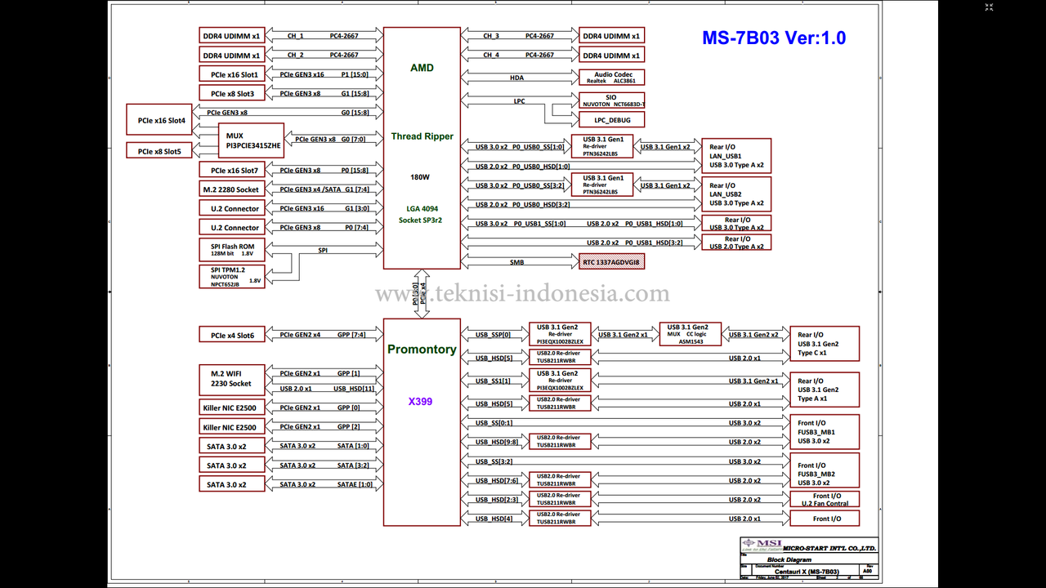Click the DDR4 UDIMM x1 block on CH_2
1046x588 pixels.
(232, 56)
